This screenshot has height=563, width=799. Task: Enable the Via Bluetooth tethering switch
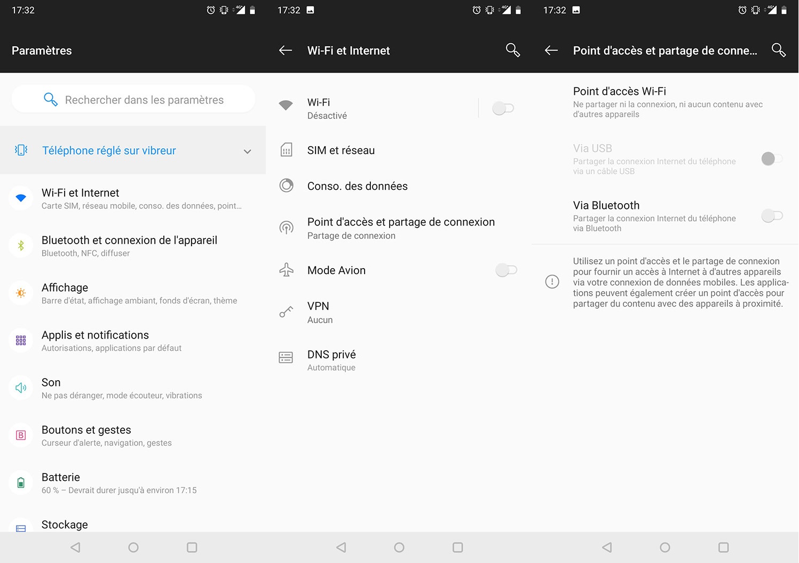coord(772,215)
